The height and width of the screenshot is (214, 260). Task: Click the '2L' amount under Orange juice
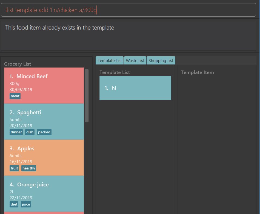tap(12, 192)
